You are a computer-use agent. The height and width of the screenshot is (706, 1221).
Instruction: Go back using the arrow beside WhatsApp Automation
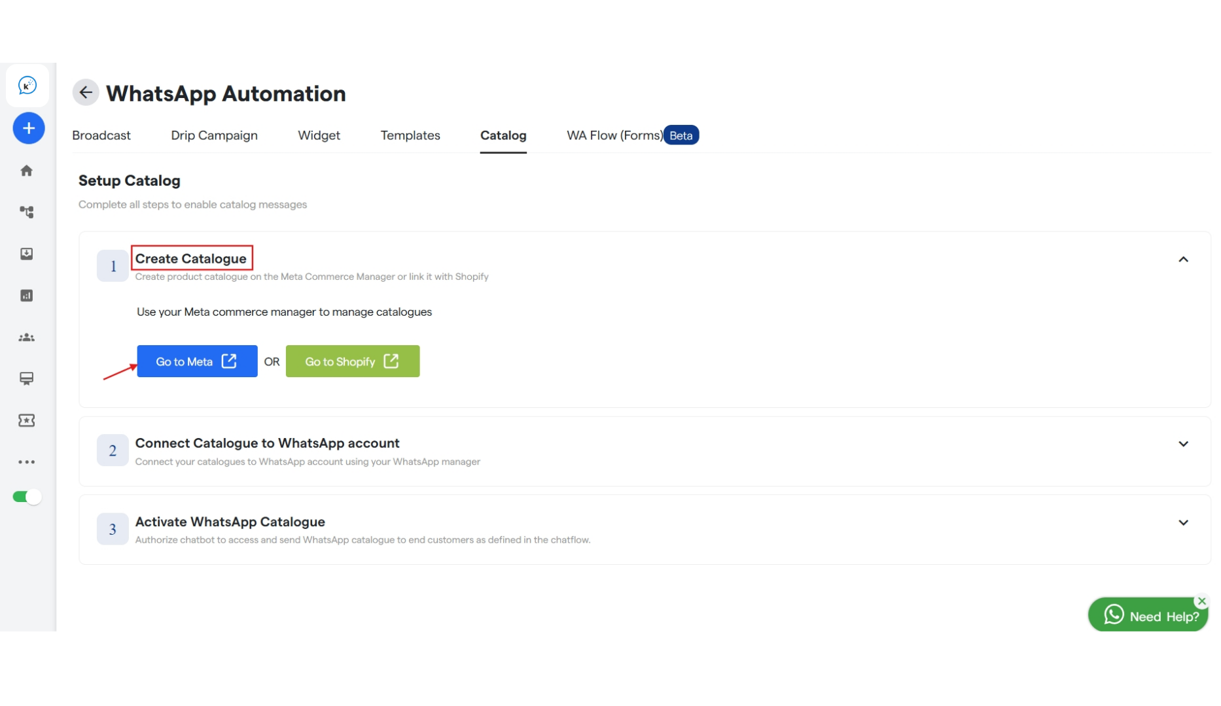[86, 93]
